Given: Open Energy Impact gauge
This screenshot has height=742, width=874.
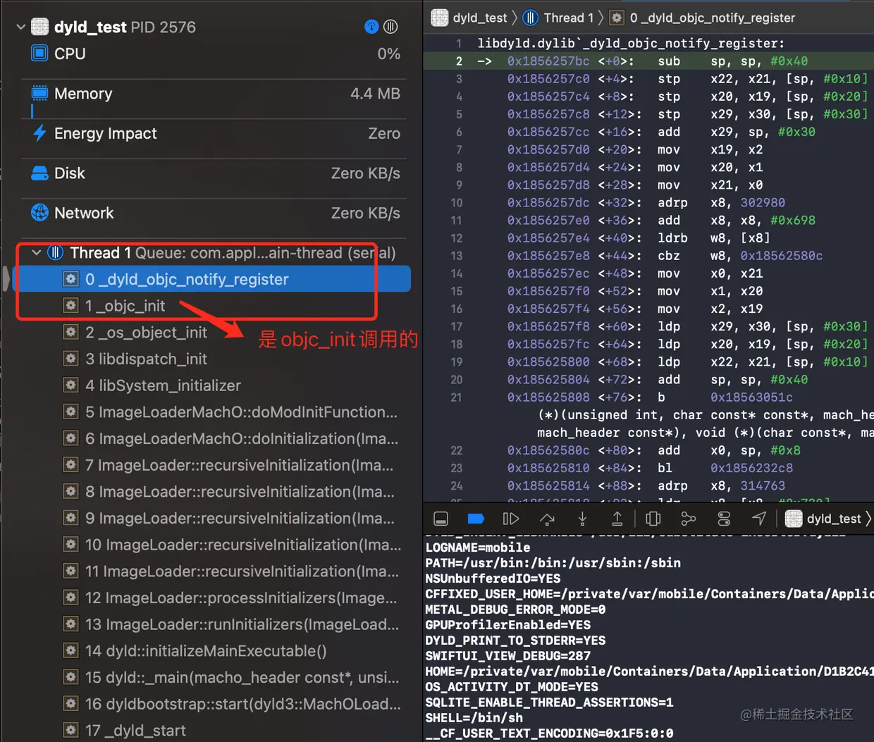Looking at the screenshot, I should [216, 133].
